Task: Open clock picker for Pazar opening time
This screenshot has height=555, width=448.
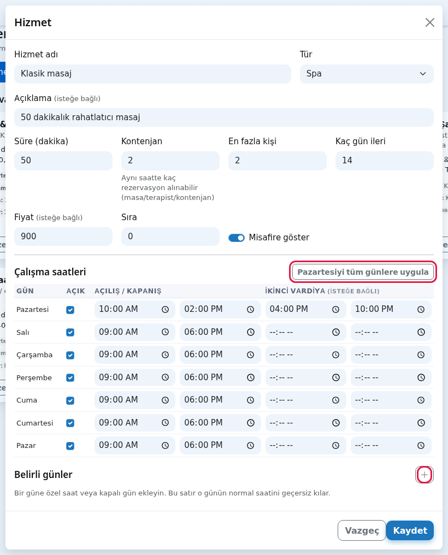Action: [165, 445]
